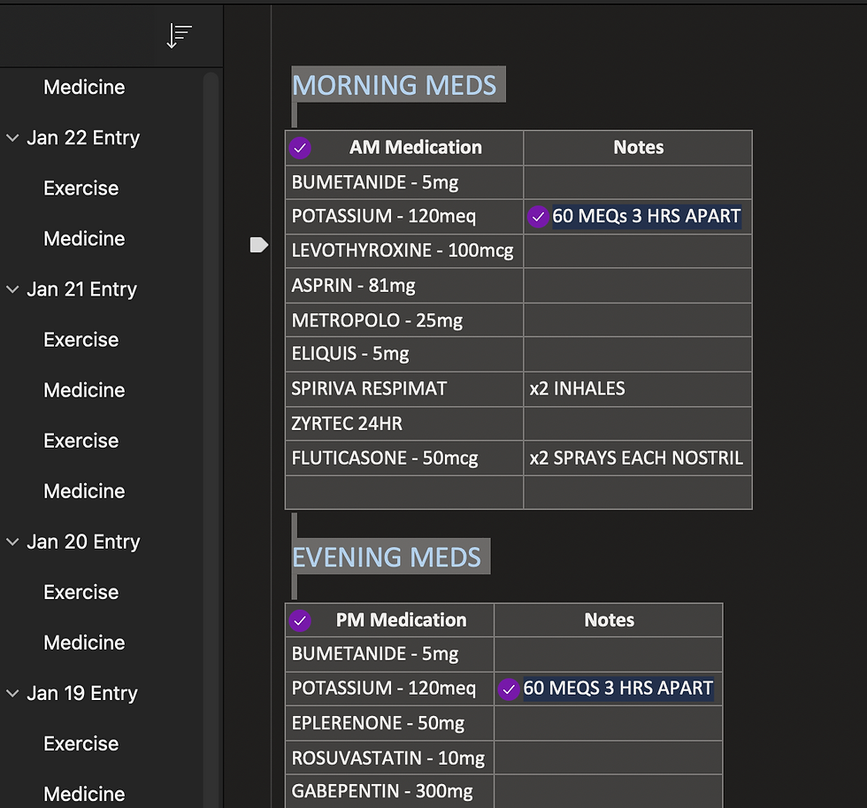The image size is (867, 808).
Task: Open Exercise page under Jan 19 Entry
Action: click(x=81, y=744)
